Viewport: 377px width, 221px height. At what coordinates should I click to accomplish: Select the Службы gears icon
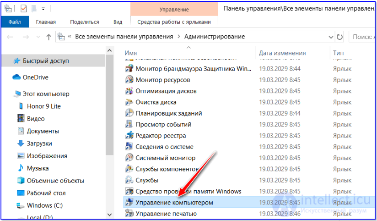(129, 180)
